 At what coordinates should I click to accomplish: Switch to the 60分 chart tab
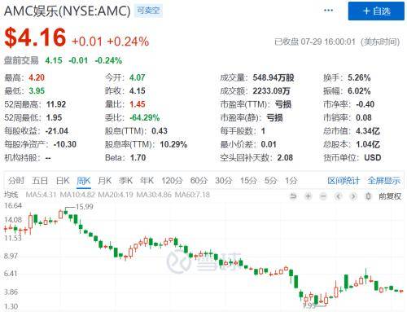199,180
